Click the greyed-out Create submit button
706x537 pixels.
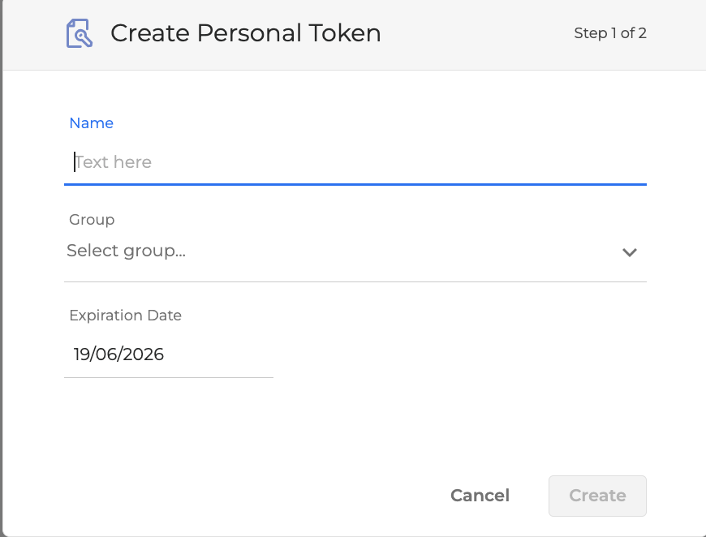click(x=597, y=495)
